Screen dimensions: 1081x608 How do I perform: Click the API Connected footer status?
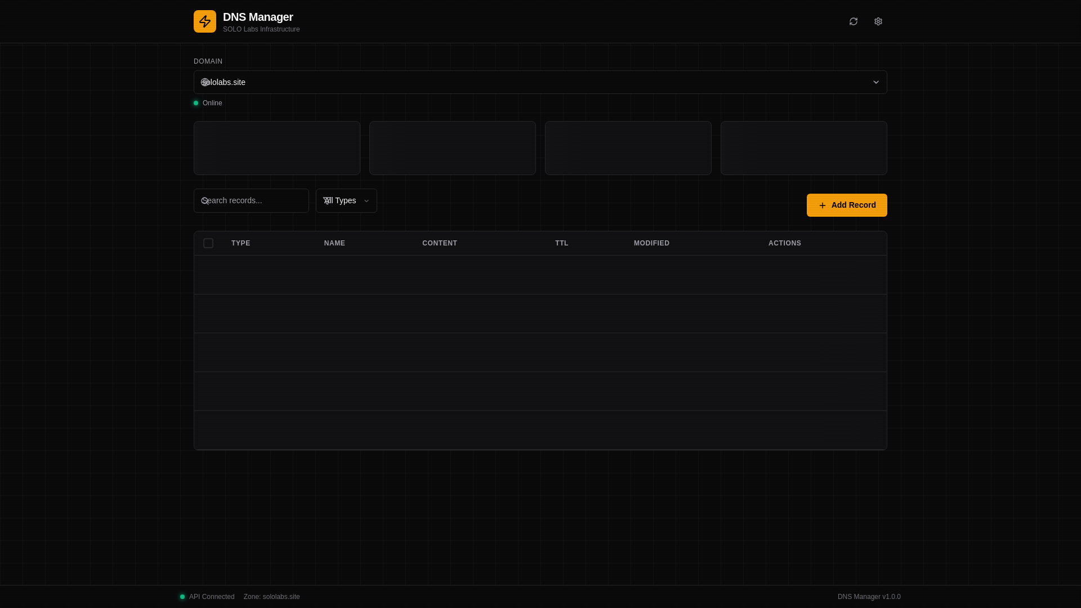click(x=212, y=597)
